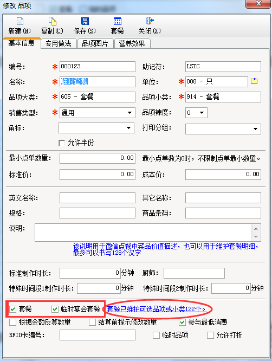
Task: Enable the 允许半份 checkbox
Action: coord(62,143)
